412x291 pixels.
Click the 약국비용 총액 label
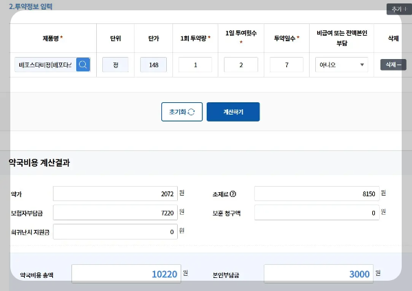[36, 275]
